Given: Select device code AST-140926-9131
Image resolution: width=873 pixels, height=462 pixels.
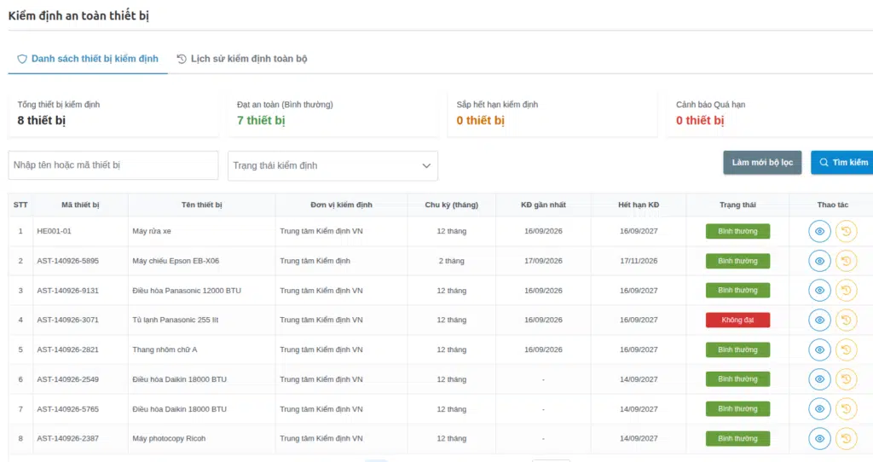Looking at the screenshot, I should pyautogui.click(x=68, y=291).
